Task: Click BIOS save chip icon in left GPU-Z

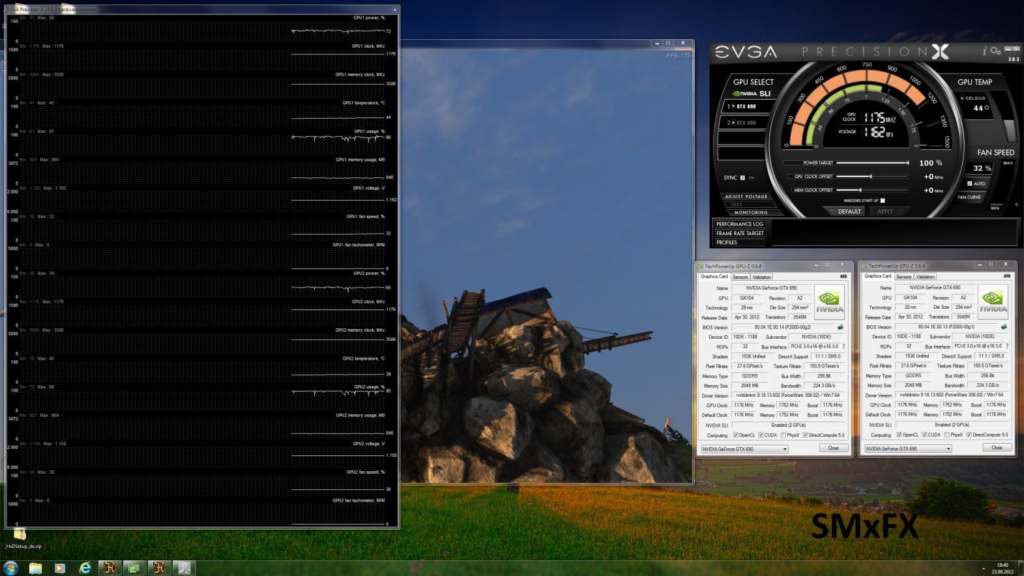Action: (x=840, y=327)
